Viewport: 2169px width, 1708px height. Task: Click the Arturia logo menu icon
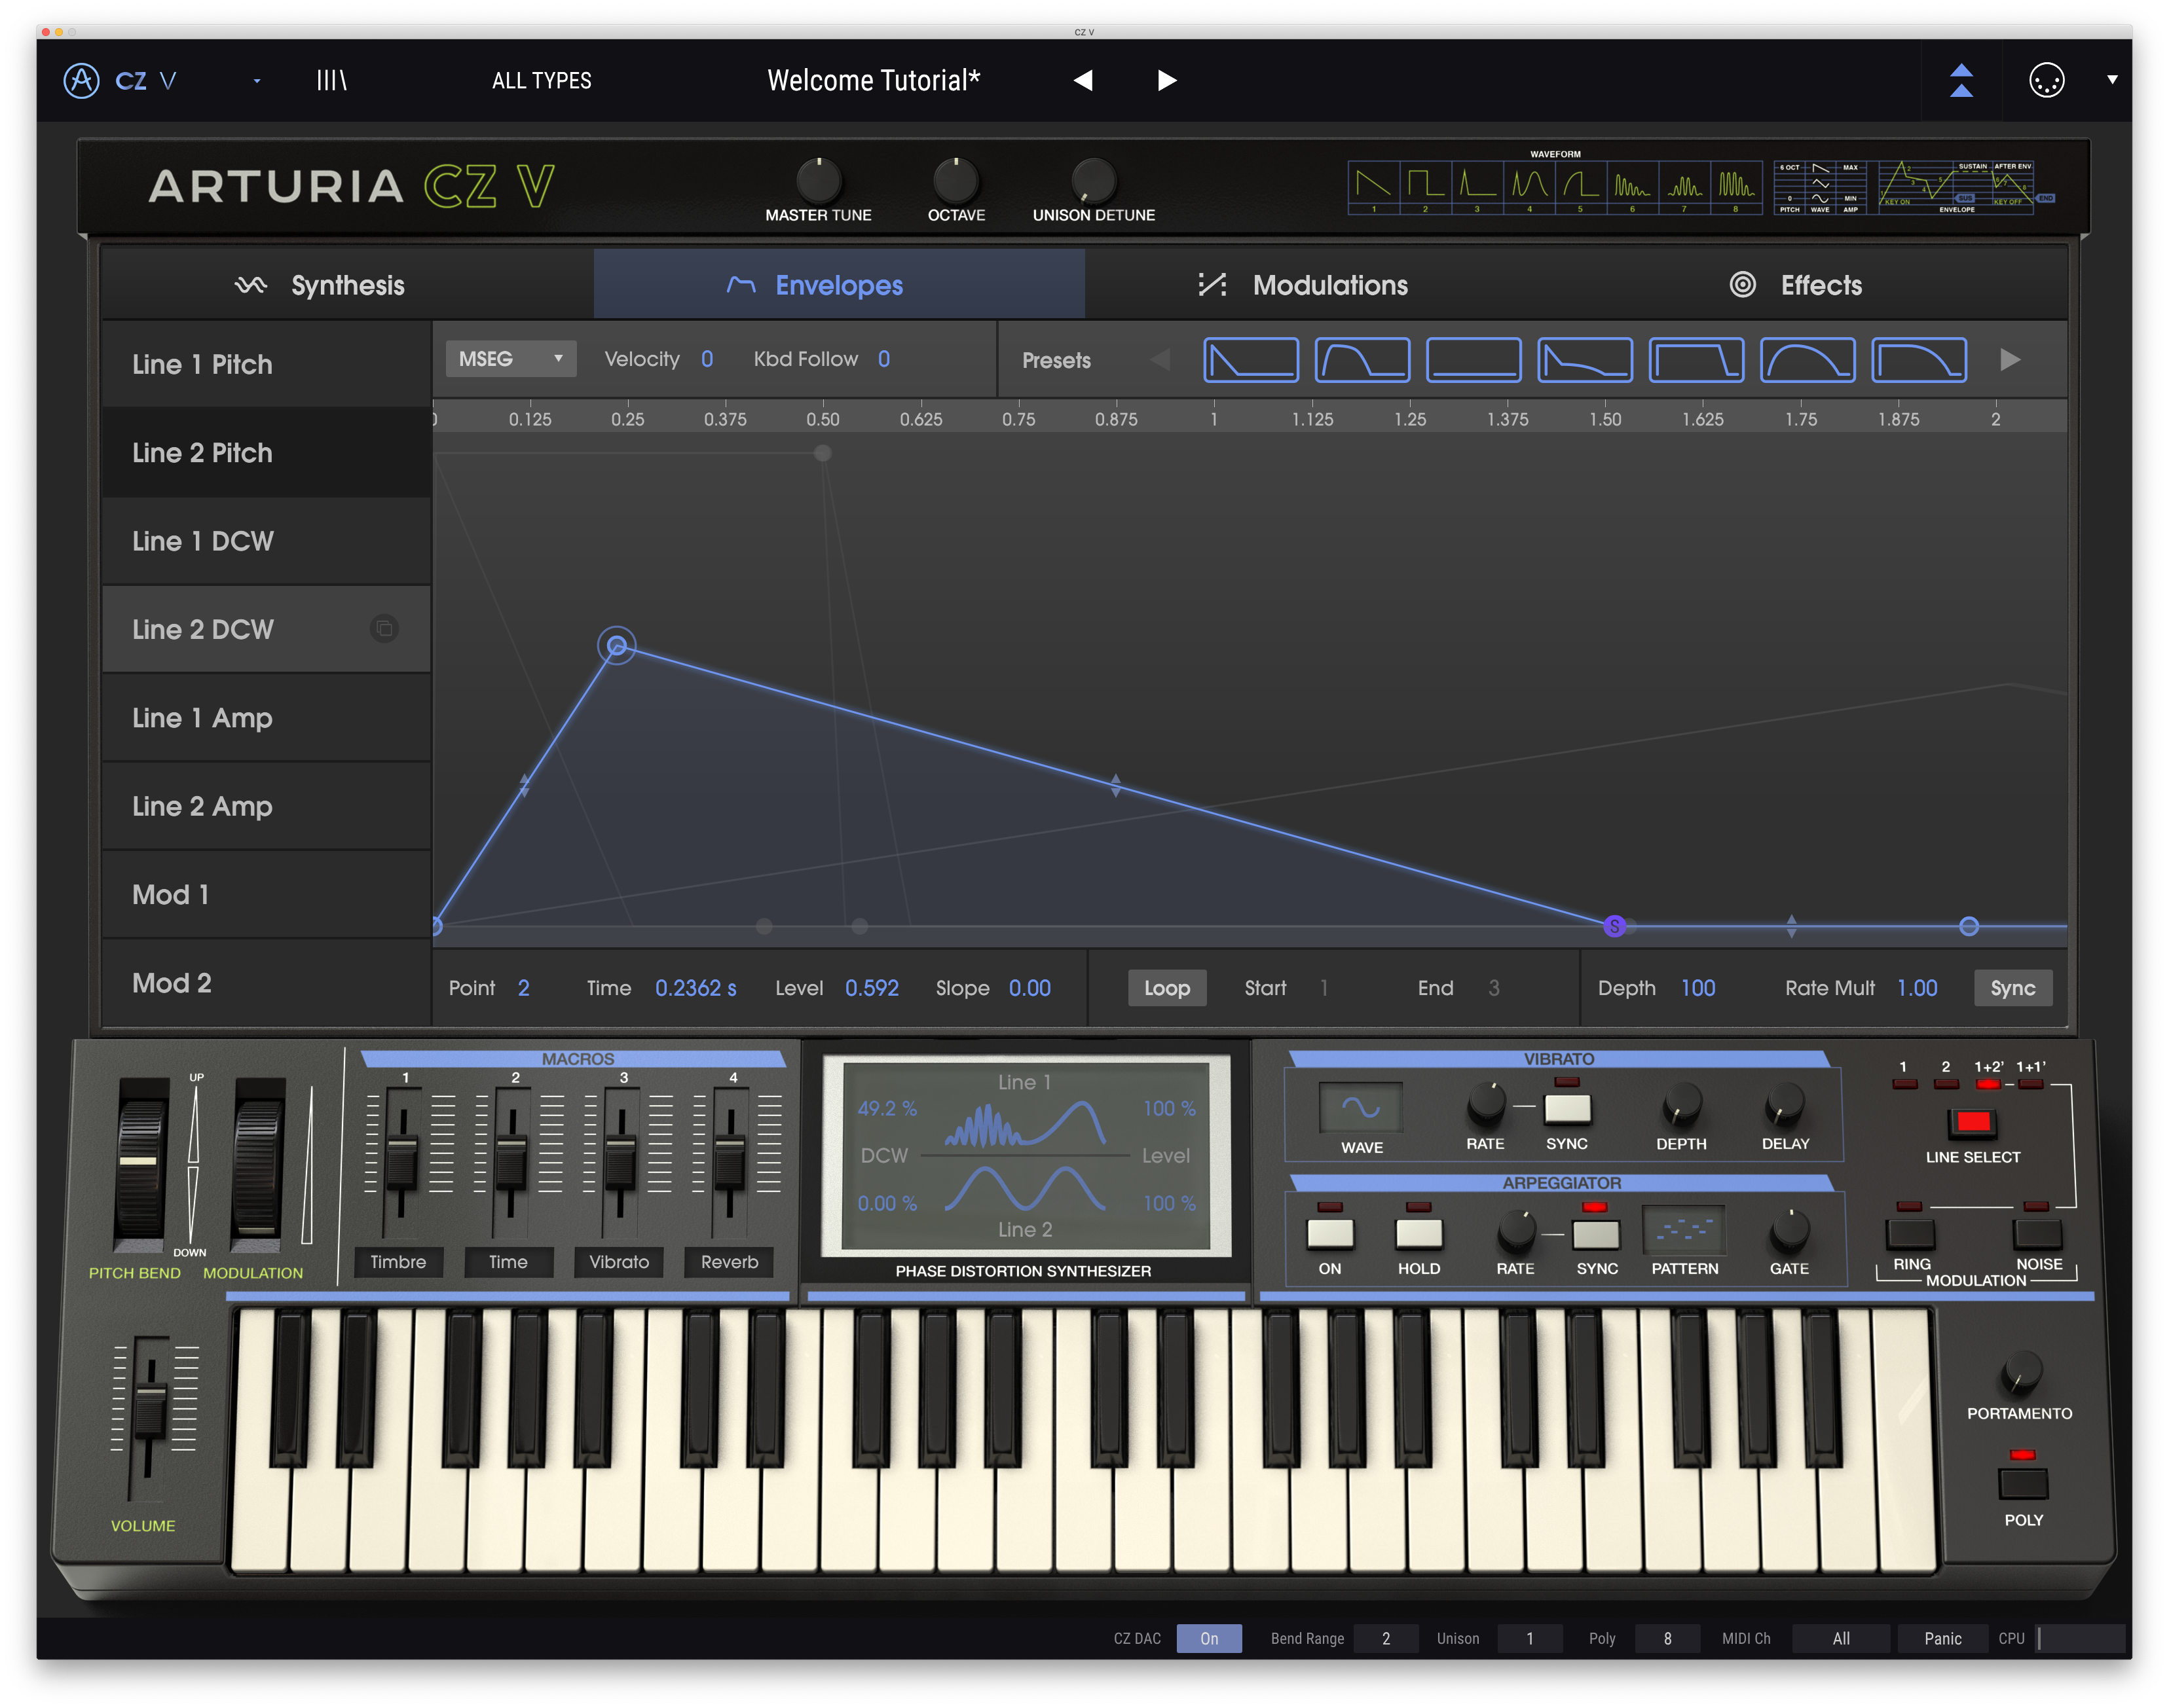coord(81,80)
